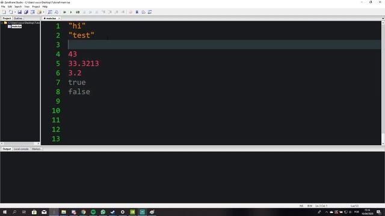Open the Search menu
The height and width of the screenshot is (216, 385).
[18, 7]
